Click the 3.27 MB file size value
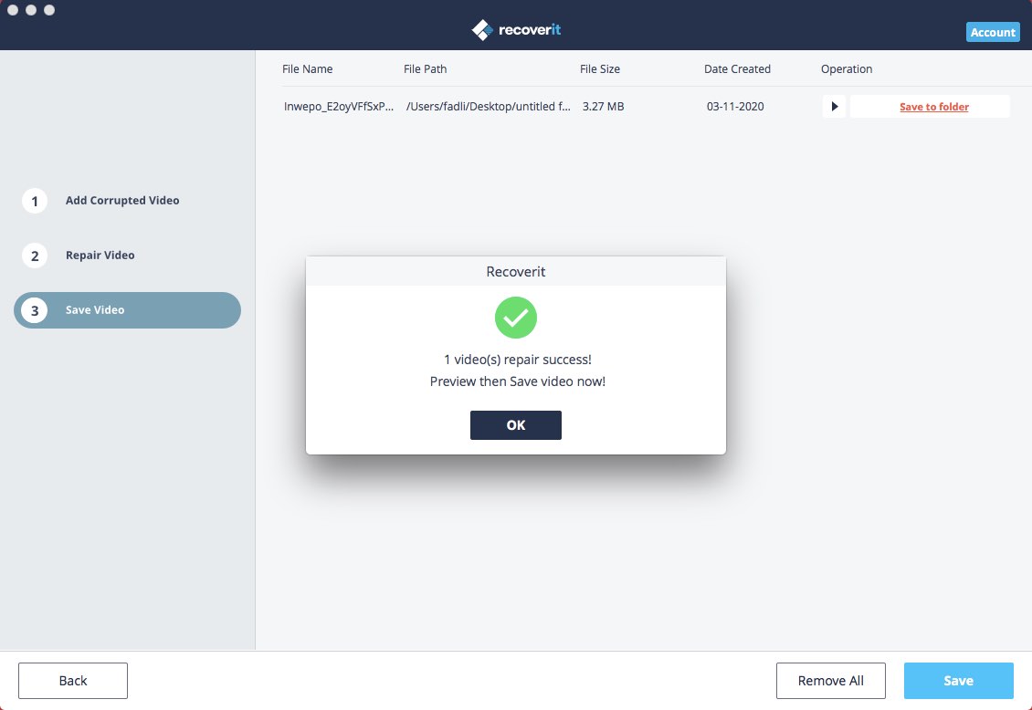This screenshot has height=710, width=1032. (603, 107)
